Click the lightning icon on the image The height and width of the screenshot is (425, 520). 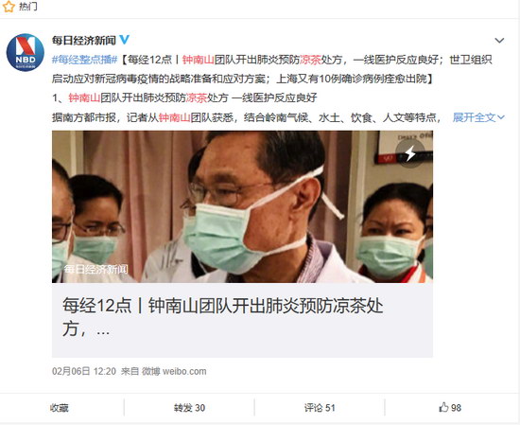click(x=410, y=153)
